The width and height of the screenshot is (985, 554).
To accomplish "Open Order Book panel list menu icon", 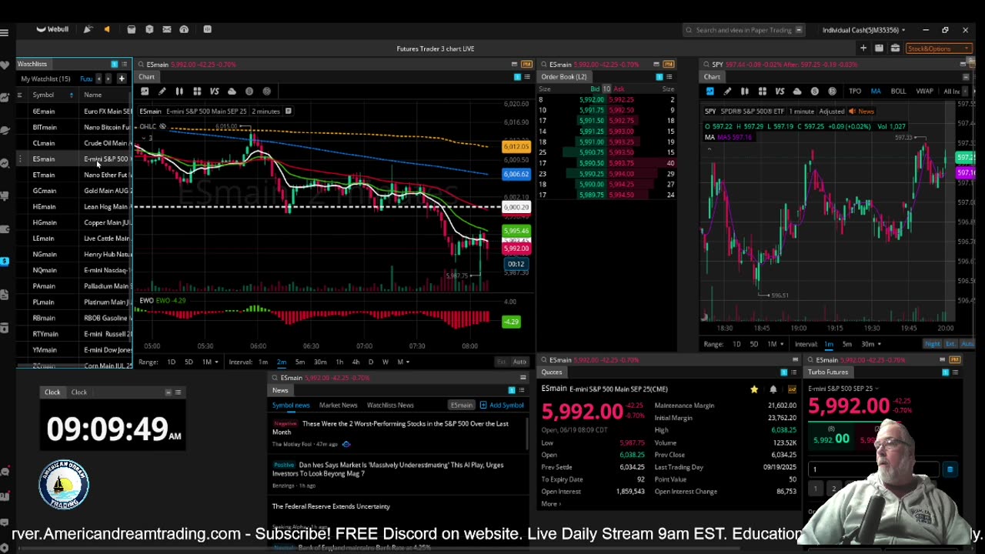I will (x=669, y=77).
